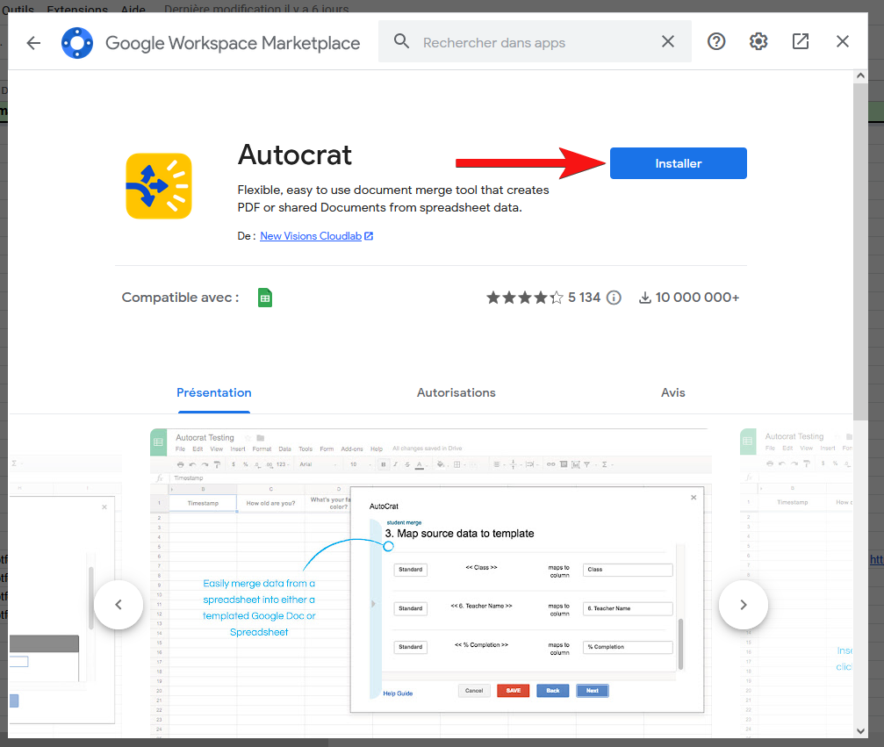
Task: Click the vertical scrollbar thumb
Action: pos(860,251)
